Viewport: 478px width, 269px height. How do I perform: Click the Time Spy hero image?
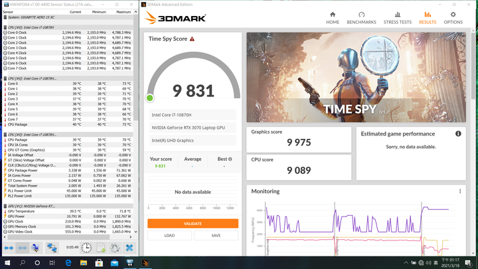point(356,77)
